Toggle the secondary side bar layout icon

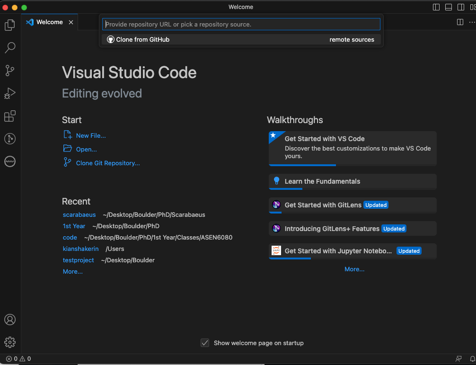point(461,7)
